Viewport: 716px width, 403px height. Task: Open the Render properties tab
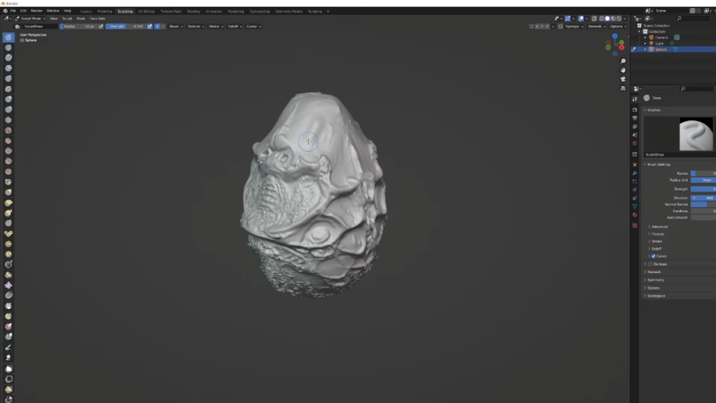coord(634,109)
